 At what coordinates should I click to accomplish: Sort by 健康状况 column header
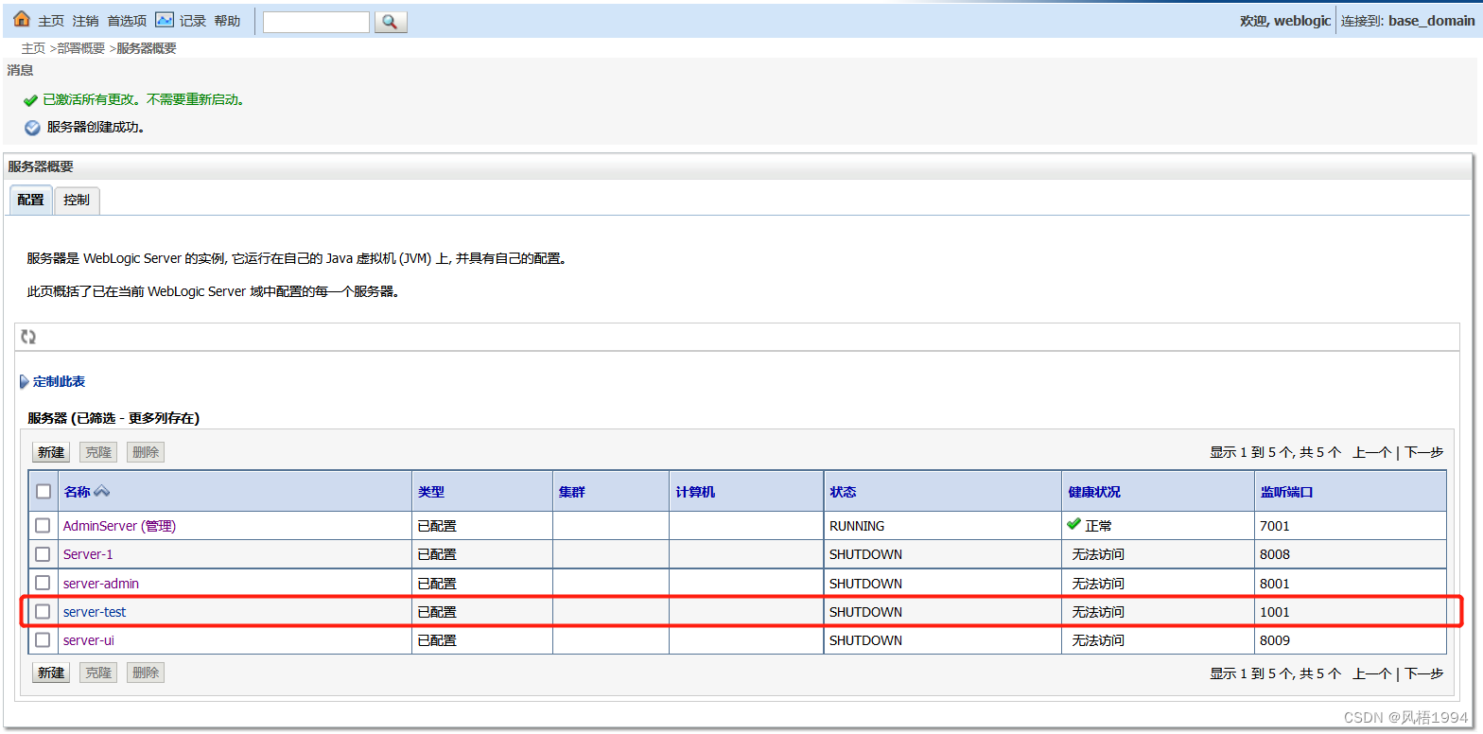click(x=1094, y=492)
